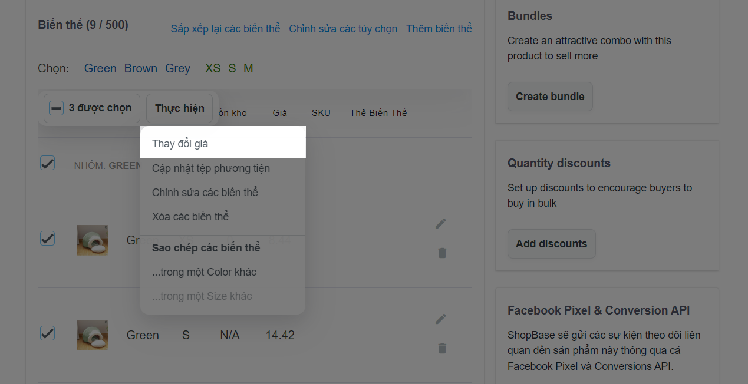
Task: Open the Green S product thumbnail
Action: point(93,335)
